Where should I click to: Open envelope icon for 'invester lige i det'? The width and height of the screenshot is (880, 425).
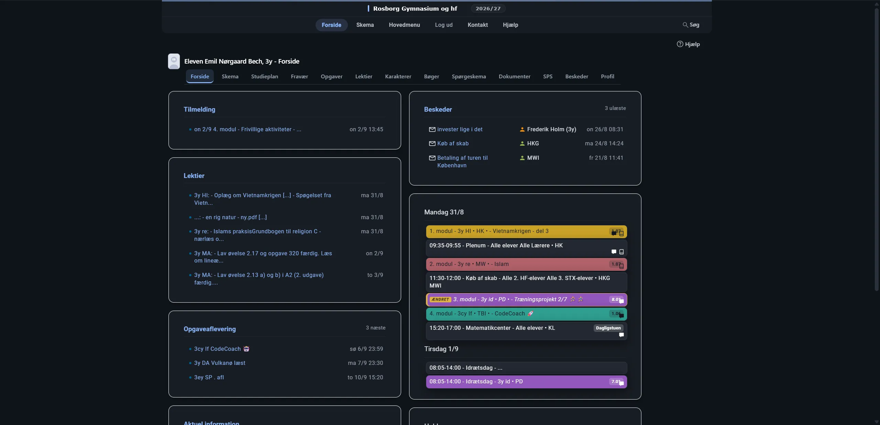pyautogui.click(x=432, y=130)
